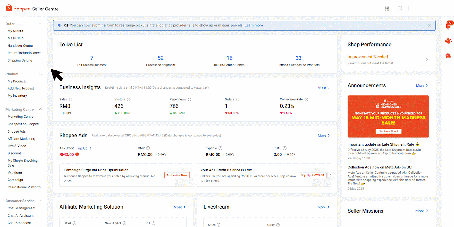
Task: Click the help icon beside Sales metric
Action: click(71, 100)
